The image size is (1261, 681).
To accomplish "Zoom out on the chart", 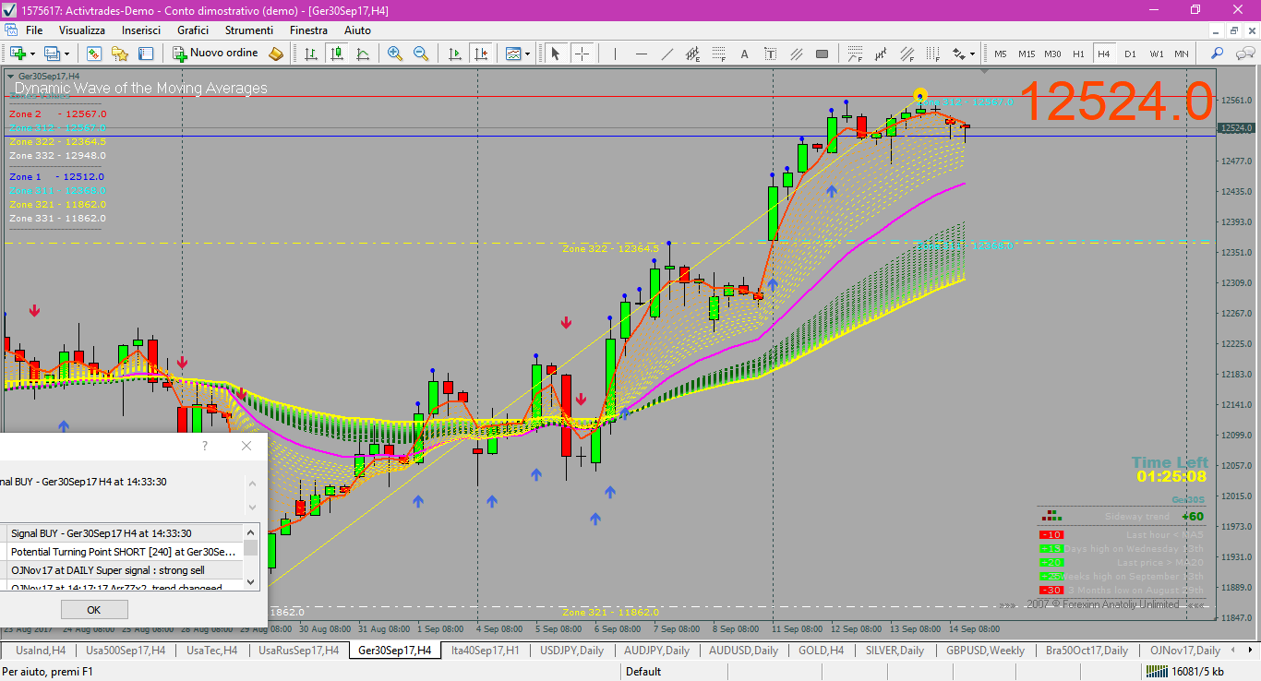I will coord(421,54).
